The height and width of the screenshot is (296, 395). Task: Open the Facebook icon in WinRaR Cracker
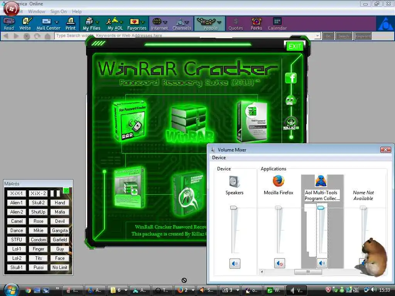291,78
